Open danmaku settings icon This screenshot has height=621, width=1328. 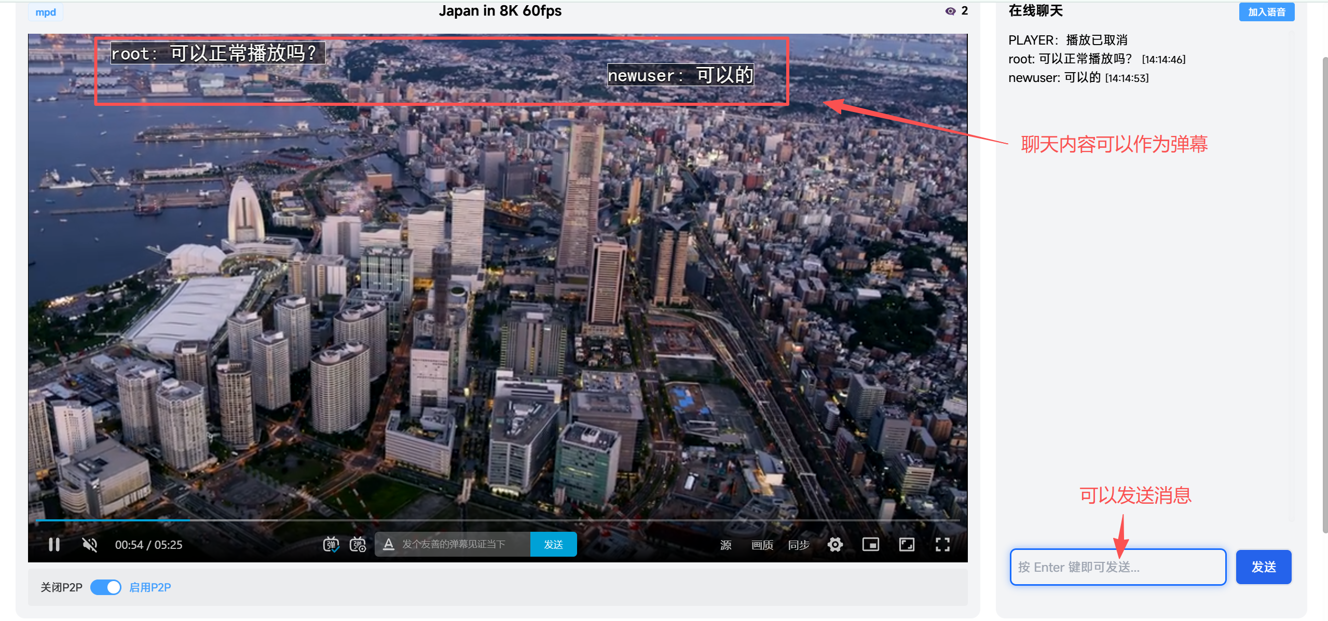coord(358,544)
